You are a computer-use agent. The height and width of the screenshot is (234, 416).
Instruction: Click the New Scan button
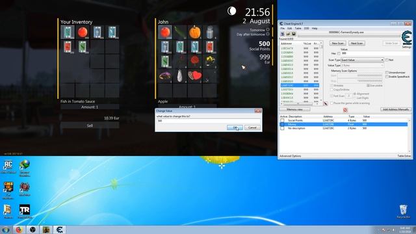click(338, 44)
